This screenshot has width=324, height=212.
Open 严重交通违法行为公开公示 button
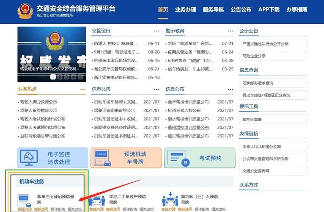point(273,44)
